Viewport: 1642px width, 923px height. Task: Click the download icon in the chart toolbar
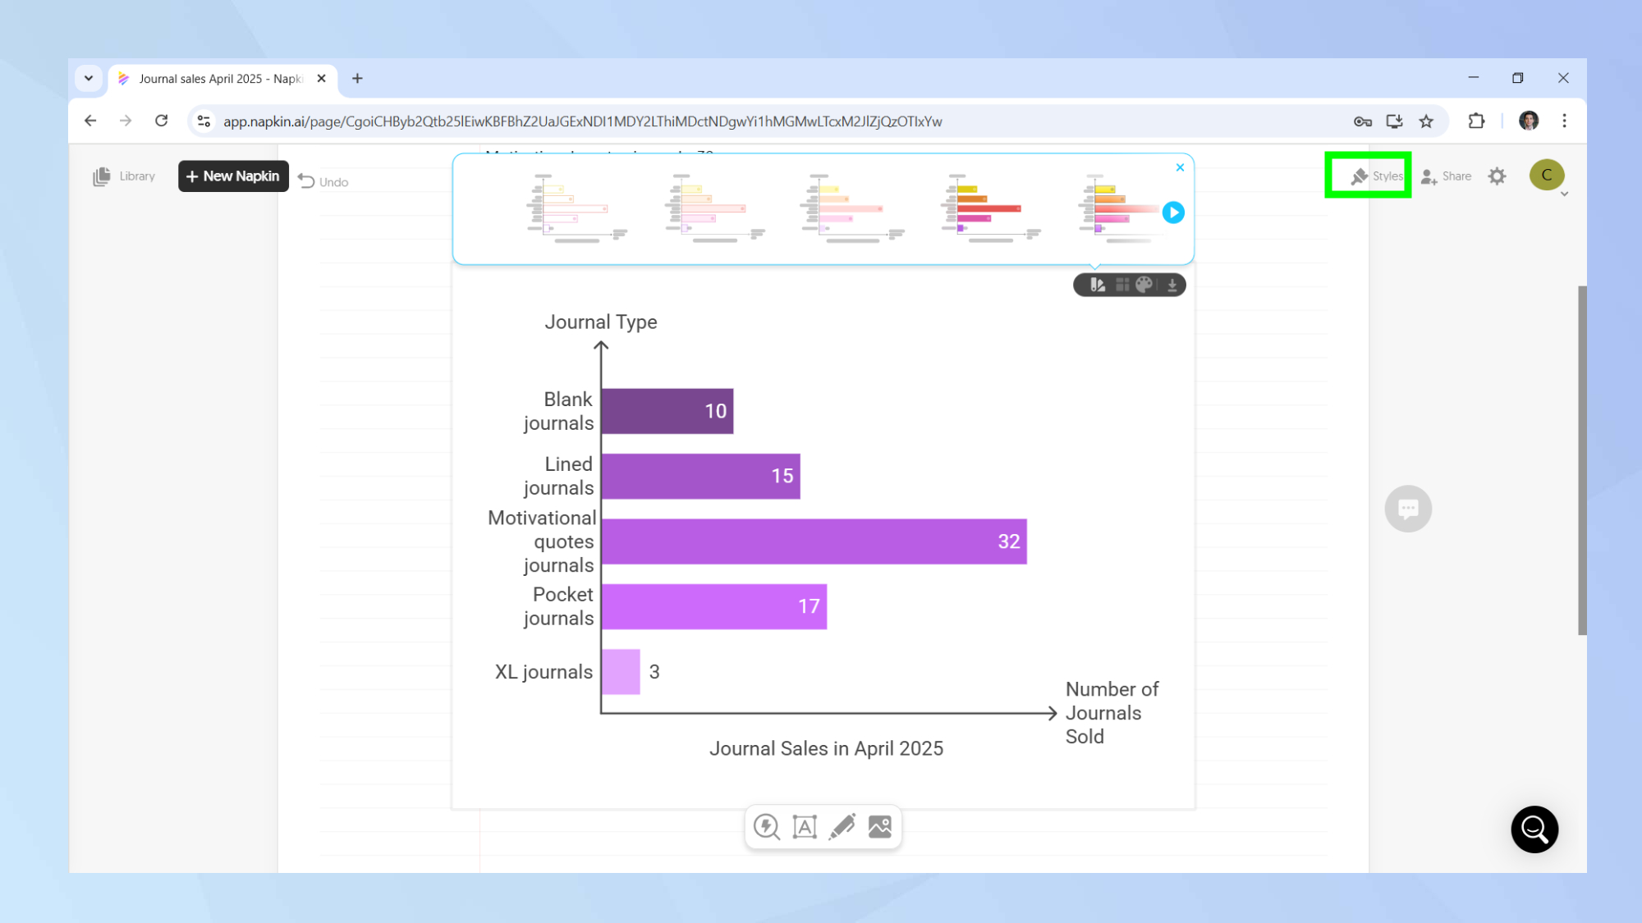tap(1172, 285)
